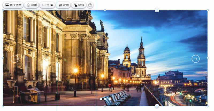
Task: Select the third slide indicator dot
Action: pyautogui.click(x=110, y=99)
